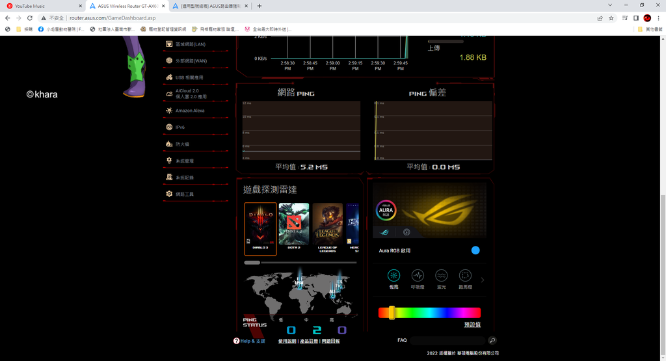666x361 pixels.
Task: Click the 預設值 reset link
Action: point(472,325)
